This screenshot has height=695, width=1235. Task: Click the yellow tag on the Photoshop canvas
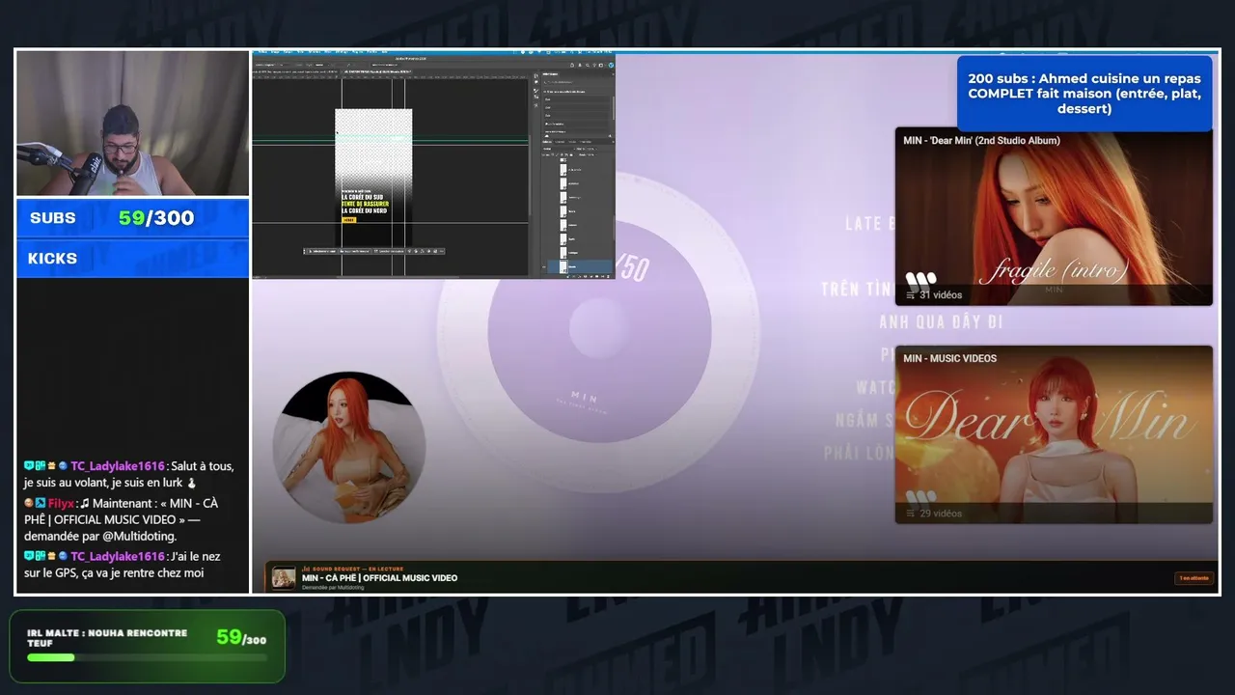pyautogui.click(x=348, y=220)
